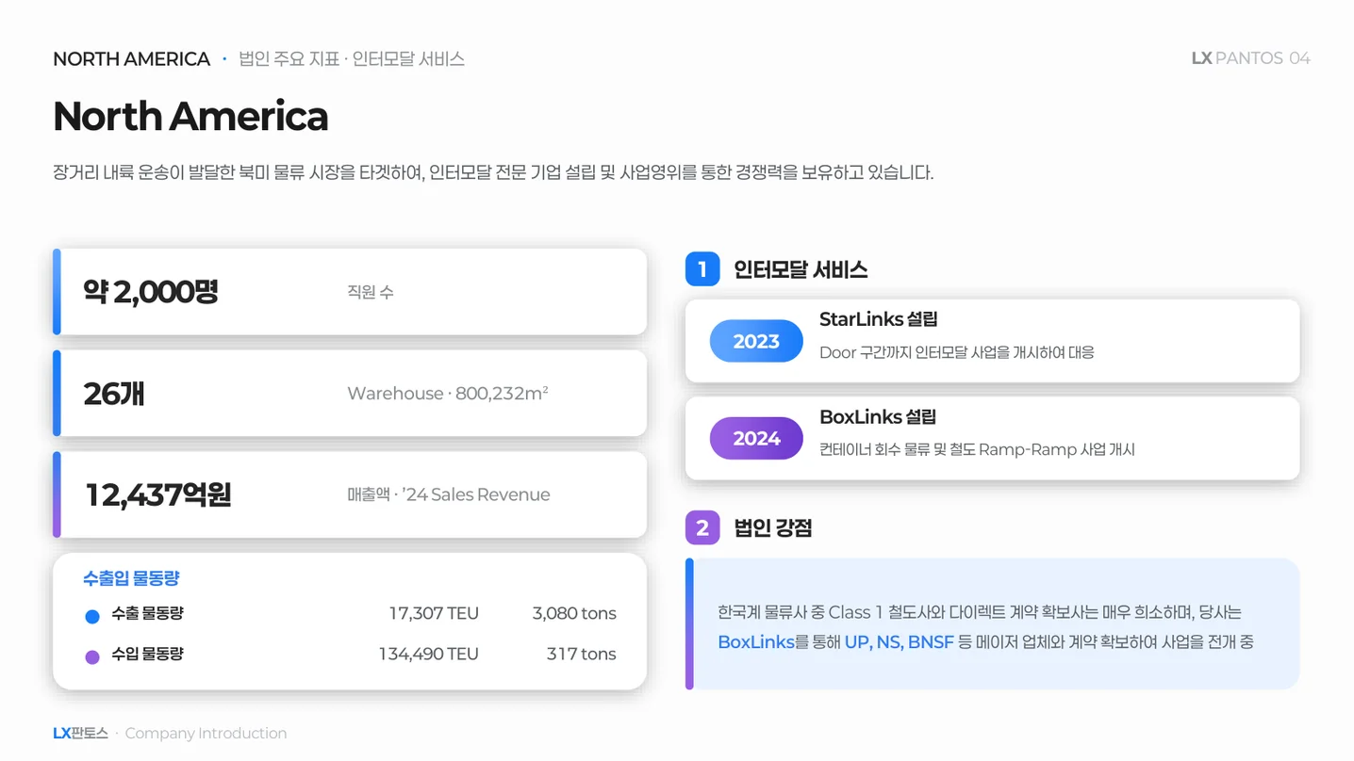Click the 수출입 물동량 heading
1354x761 pixels.
click(131, 578)
